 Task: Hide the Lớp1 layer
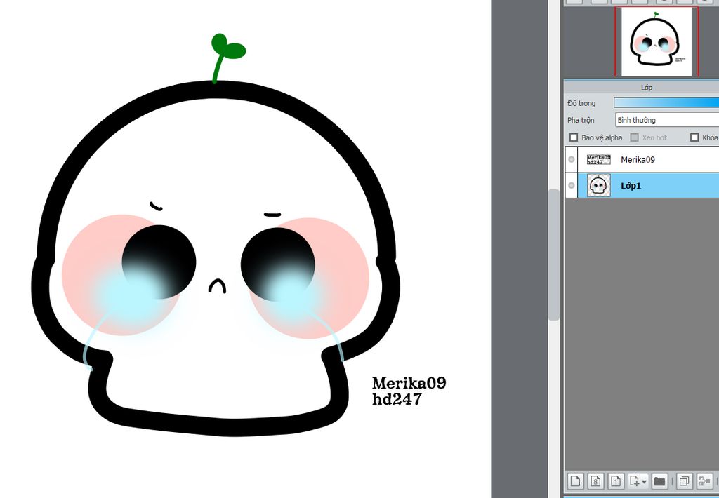click(572, 186)
